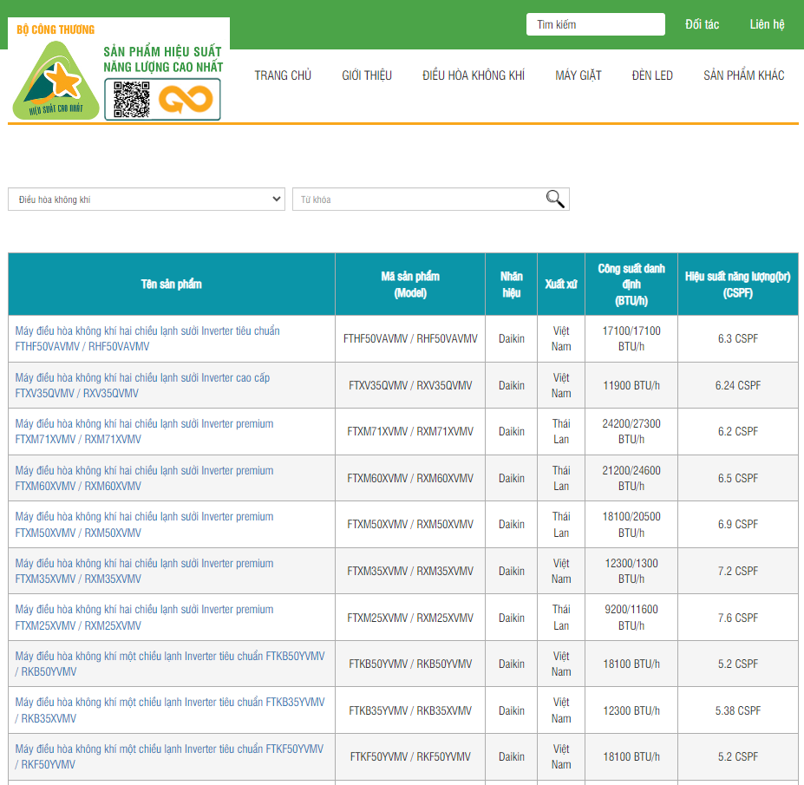This screenshot has height=785, width=804.
Task: Open product link FTKB50YVMV / RKB50YVMV
Action: pos(170,664)
